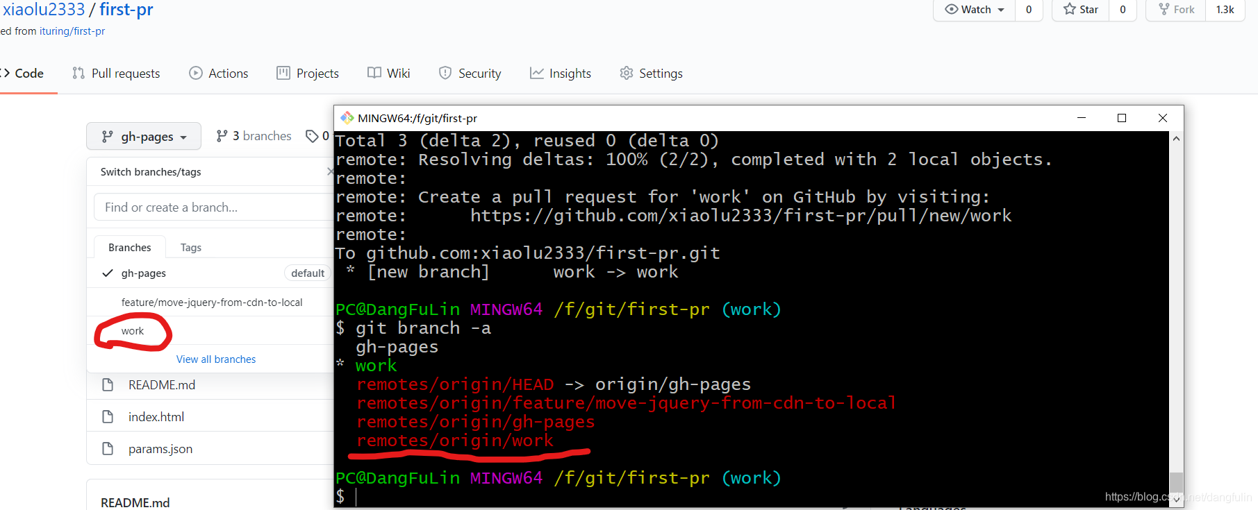Open the Pull requests tab
This screenshot has height=510, width=1258.
coord(116,74)
